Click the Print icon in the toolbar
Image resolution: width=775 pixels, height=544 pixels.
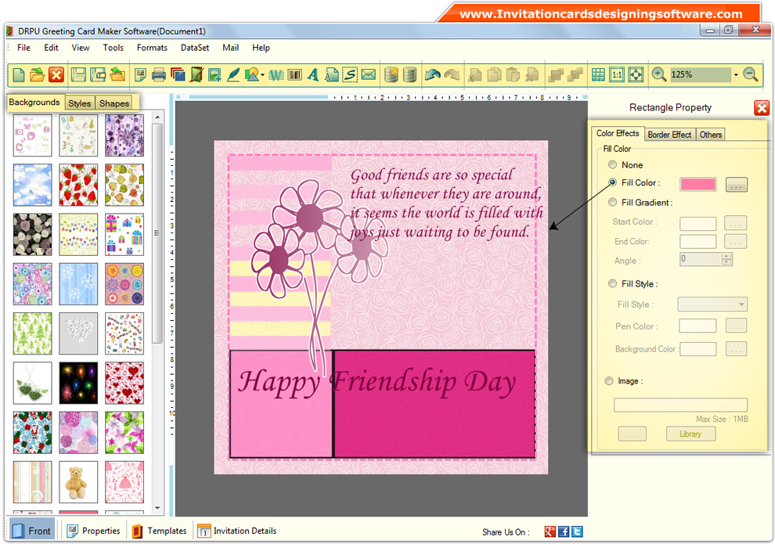[x=159, y=74]
